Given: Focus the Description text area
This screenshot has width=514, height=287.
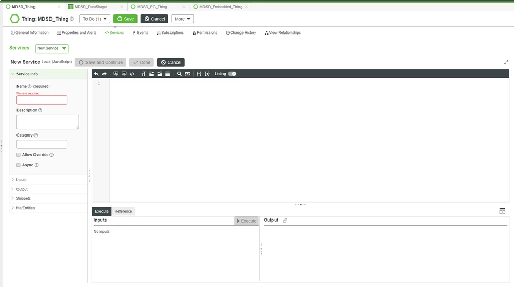Looking at the screenshot, I should point(48,122).
